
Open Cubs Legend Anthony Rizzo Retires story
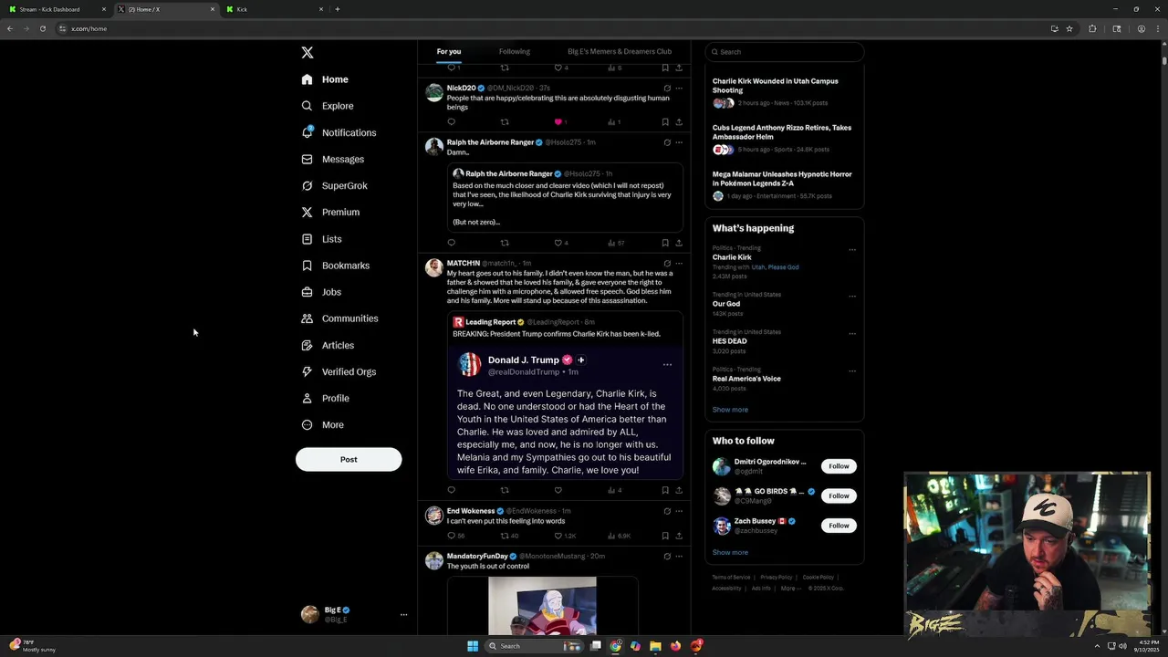click(782, 132)
